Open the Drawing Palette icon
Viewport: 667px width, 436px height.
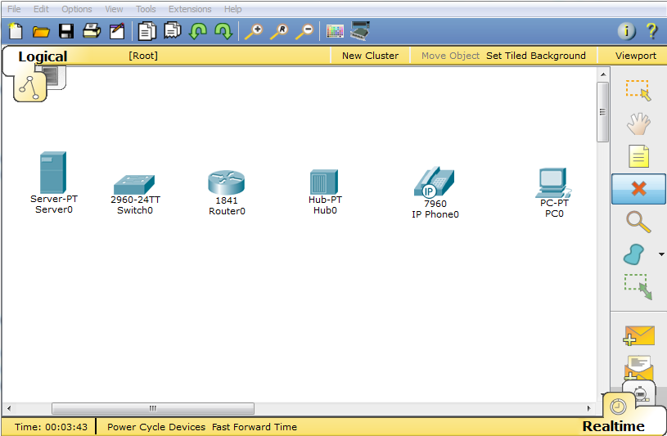(335, 31)
